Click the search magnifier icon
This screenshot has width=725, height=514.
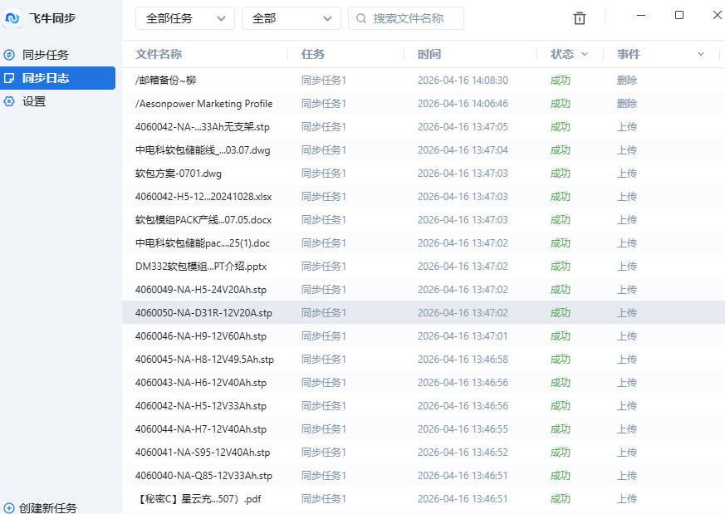361,18
